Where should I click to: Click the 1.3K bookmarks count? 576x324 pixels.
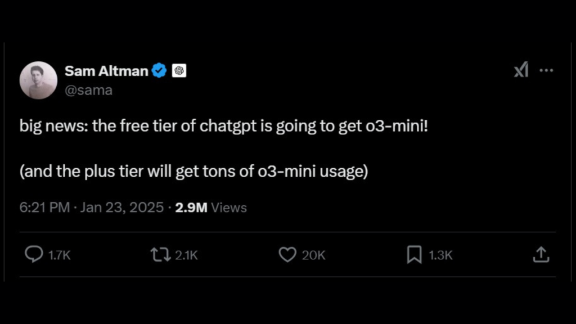click(x=441, y=255)
